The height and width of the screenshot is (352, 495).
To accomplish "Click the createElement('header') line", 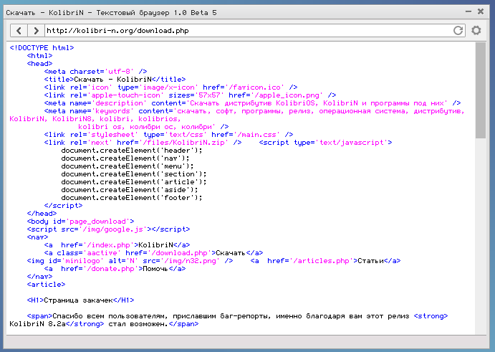I will [x=132, y=151].
